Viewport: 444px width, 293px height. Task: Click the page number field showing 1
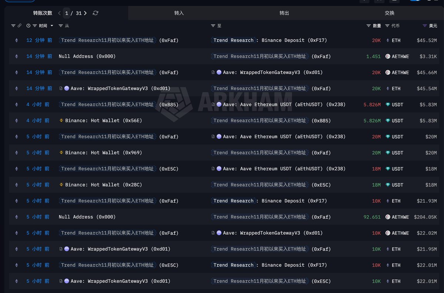point(67,13)
